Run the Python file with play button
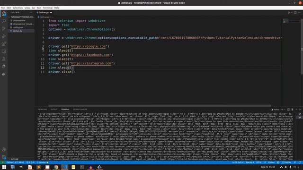 289,13
